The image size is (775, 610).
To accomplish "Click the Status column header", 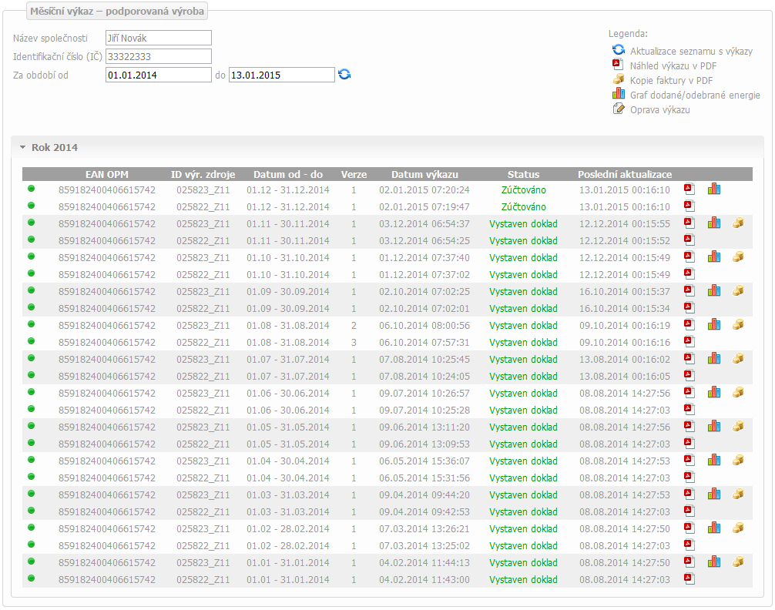I will tap(523, 174).
